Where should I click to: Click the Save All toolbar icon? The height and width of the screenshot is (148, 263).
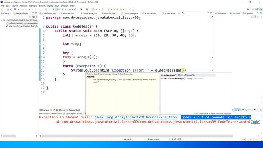click(x=11, y=9)
